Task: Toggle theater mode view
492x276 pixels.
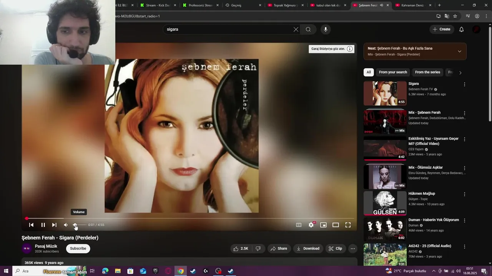Action: click(336, 225)
